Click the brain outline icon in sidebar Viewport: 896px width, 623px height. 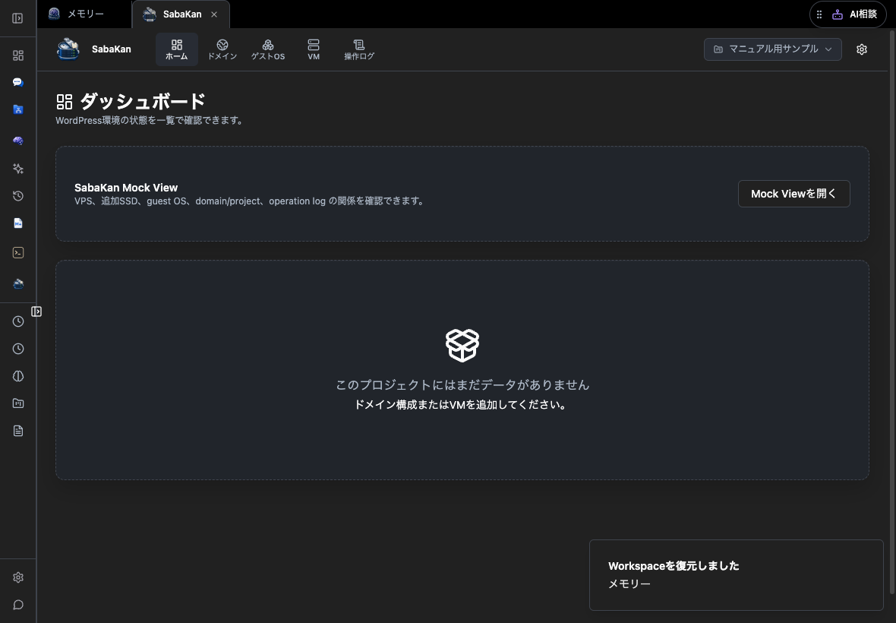click(x=17, y=376)
